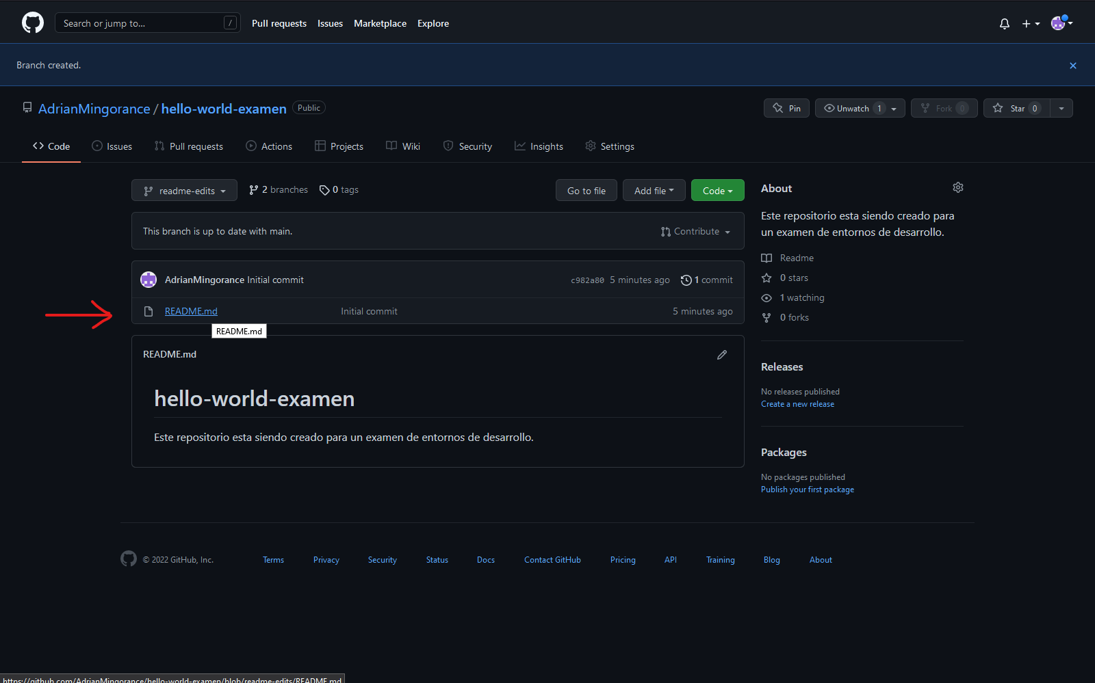
Task: Star the hello-world-examen repository
Action: pos(1016,108)
